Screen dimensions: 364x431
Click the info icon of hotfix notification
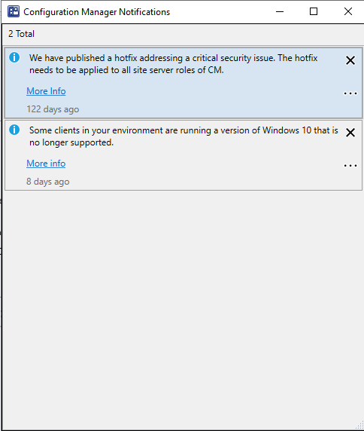(x=14, y=57)
